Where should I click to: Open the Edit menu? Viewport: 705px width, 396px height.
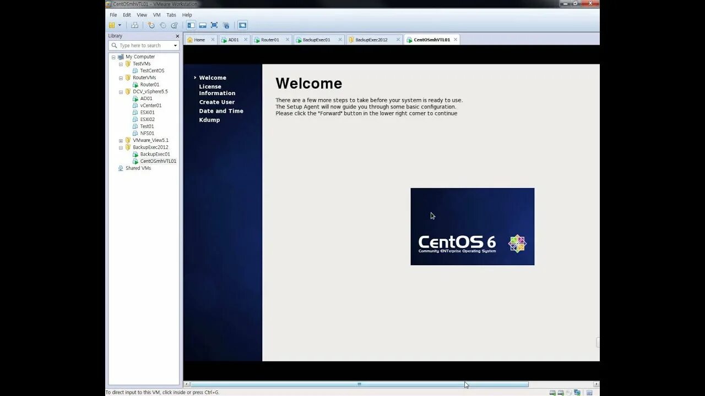[127, 15]
